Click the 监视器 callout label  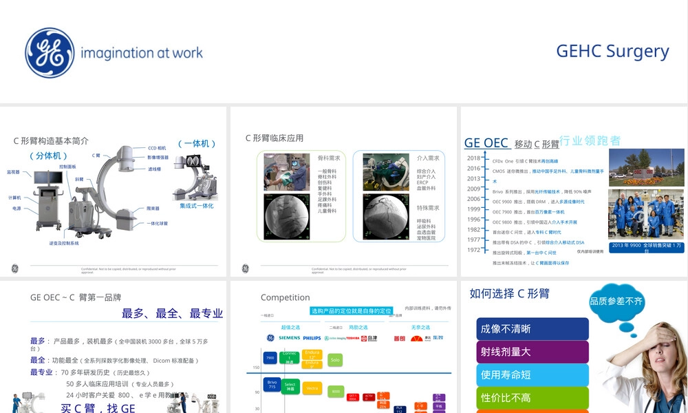coord(13,172)
